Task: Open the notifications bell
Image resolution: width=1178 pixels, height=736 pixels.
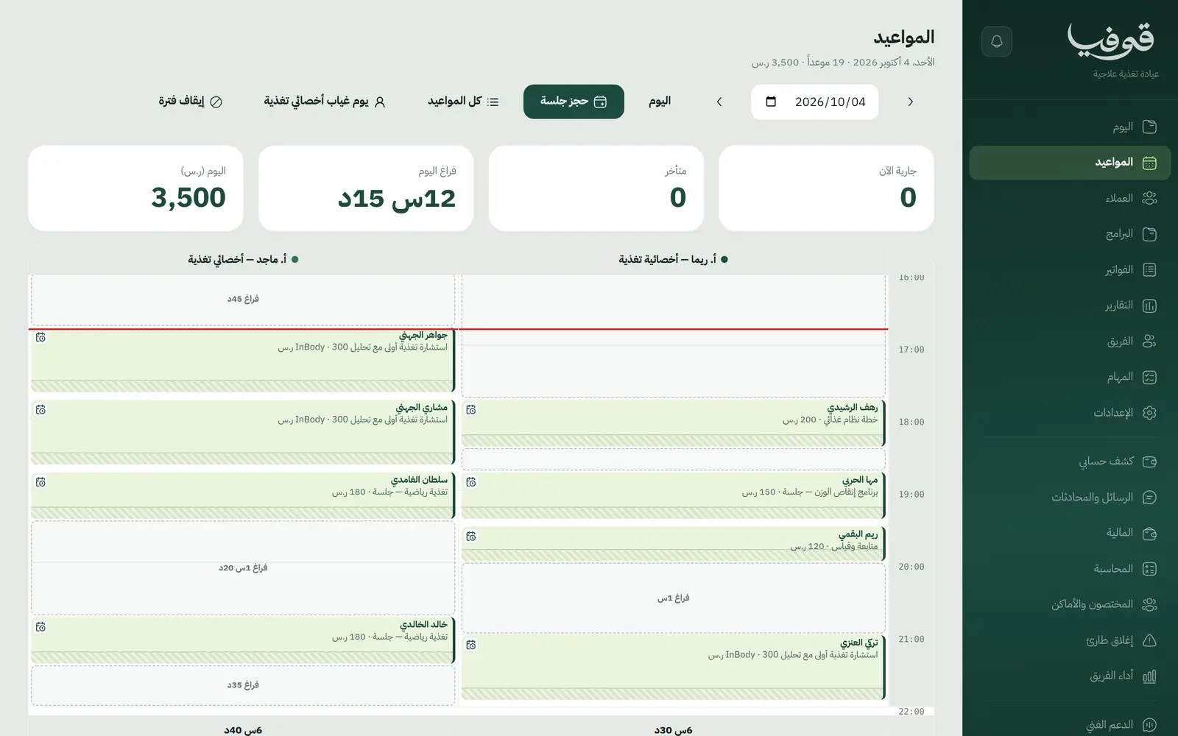Action: click(x=997, y=41)
